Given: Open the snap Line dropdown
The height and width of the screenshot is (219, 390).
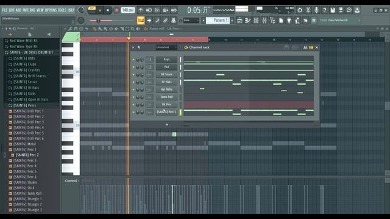Looking at the screenshot, I should point(191,20).
